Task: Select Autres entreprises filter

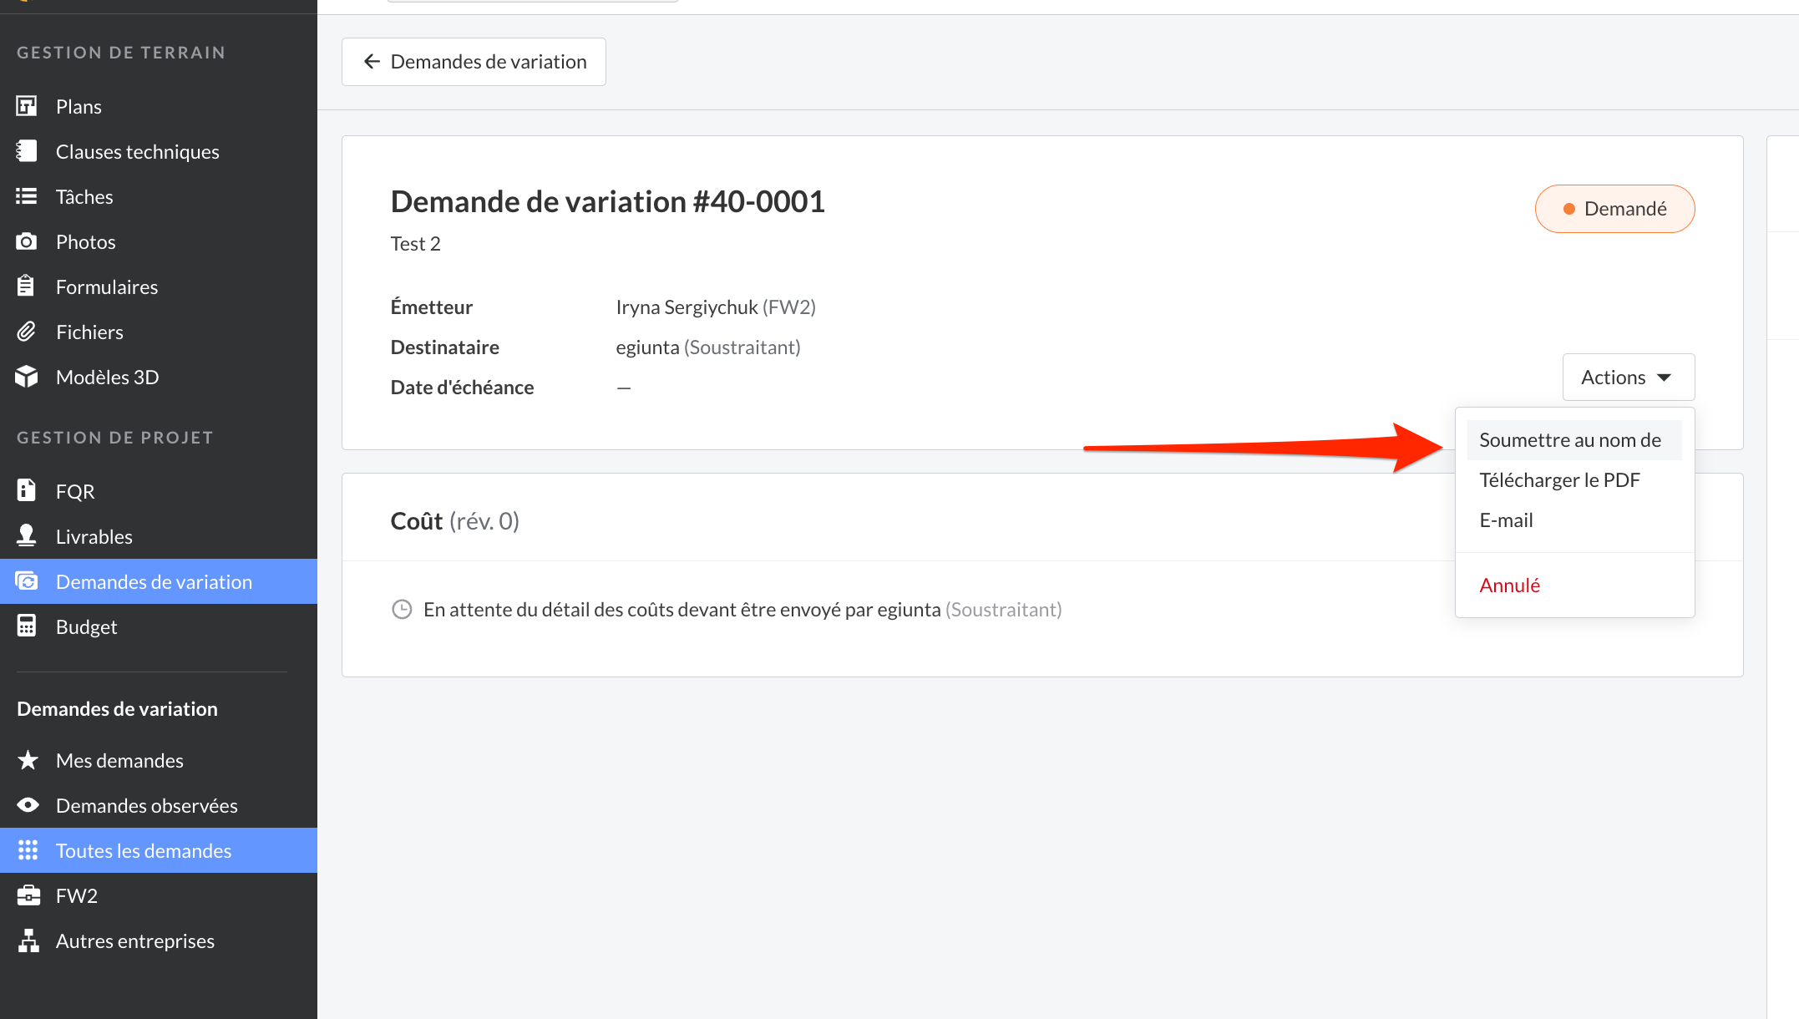Action: [x=134, y=940]
